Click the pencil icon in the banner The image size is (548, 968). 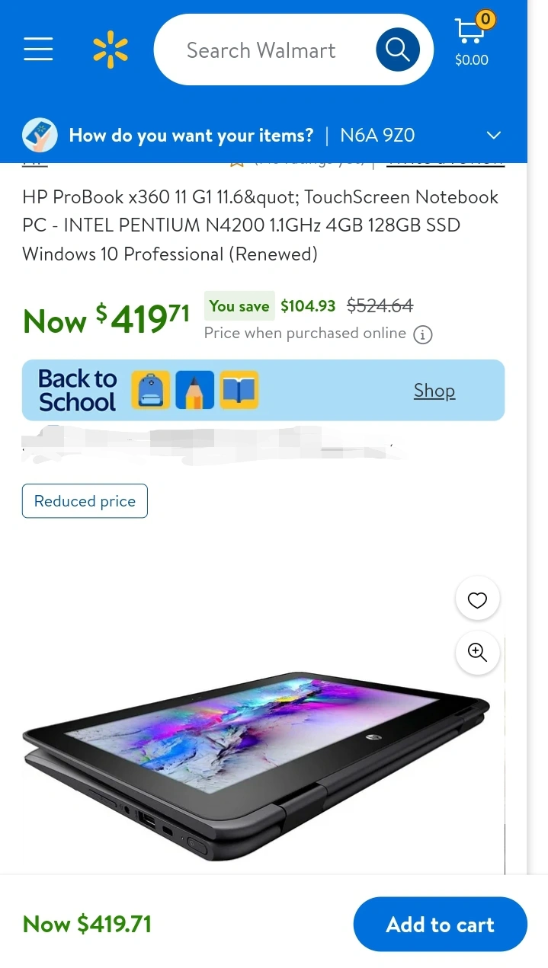click(x=194, y=390)
